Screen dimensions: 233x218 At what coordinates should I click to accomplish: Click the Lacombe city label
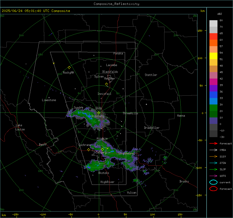112,65
